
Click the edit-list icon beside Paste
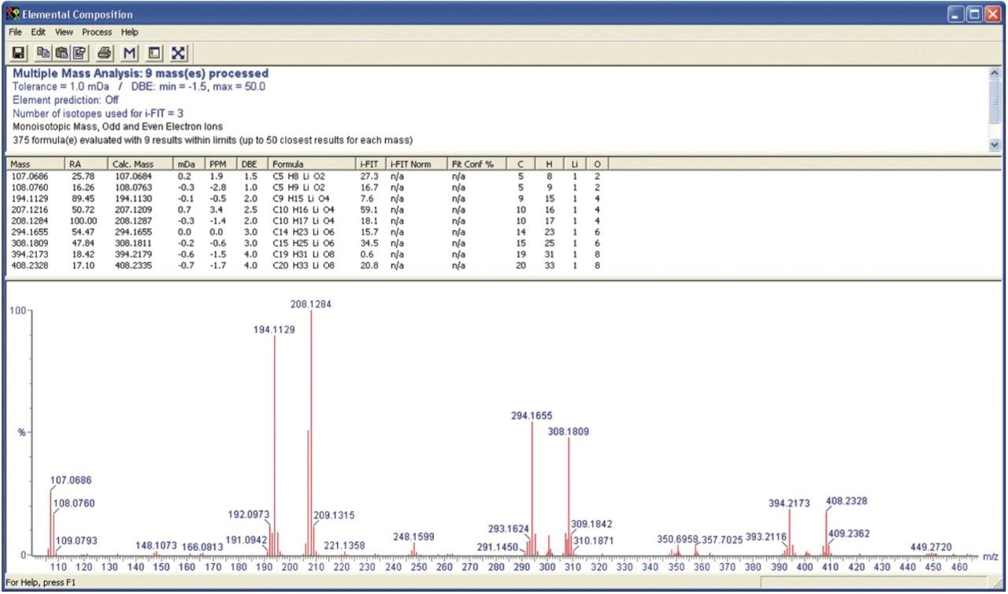79,53
